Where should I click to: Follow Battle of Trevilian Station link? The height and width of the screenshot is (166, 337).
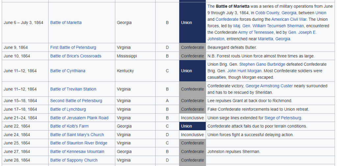(x=73, y=89)
